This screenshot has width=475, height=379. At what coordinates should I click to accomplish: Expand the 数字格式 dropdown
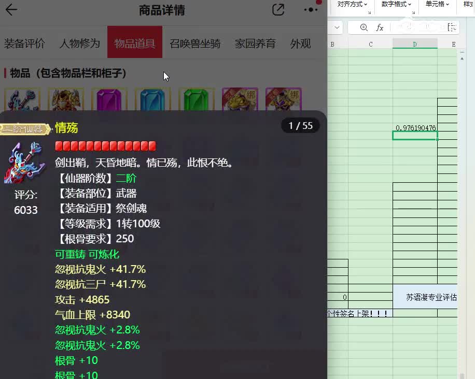click(396, 4)
